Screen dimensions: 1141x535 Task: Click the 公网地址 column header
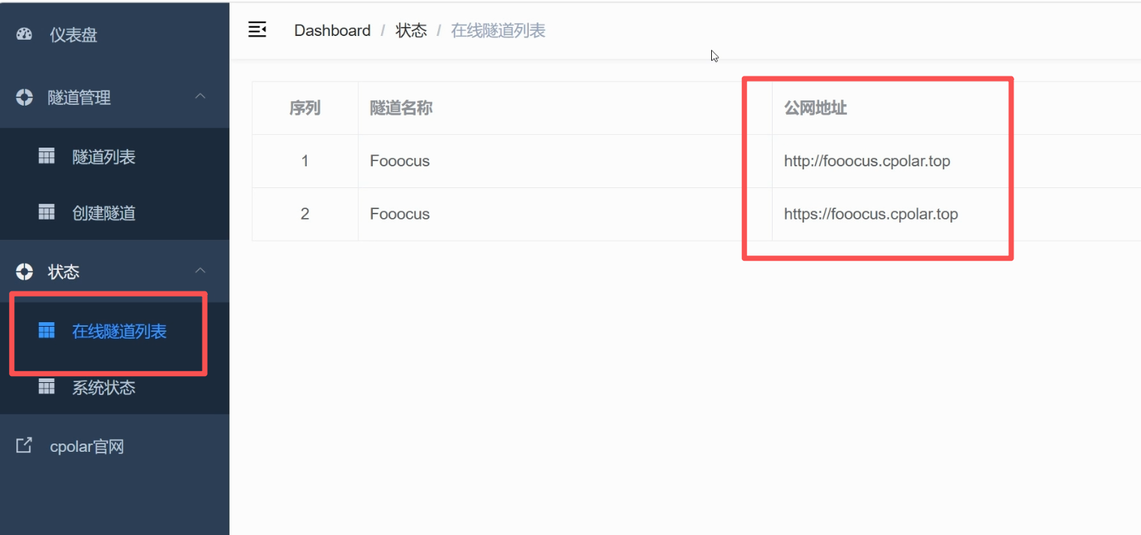pyautogui.click(x=815, y=108)
